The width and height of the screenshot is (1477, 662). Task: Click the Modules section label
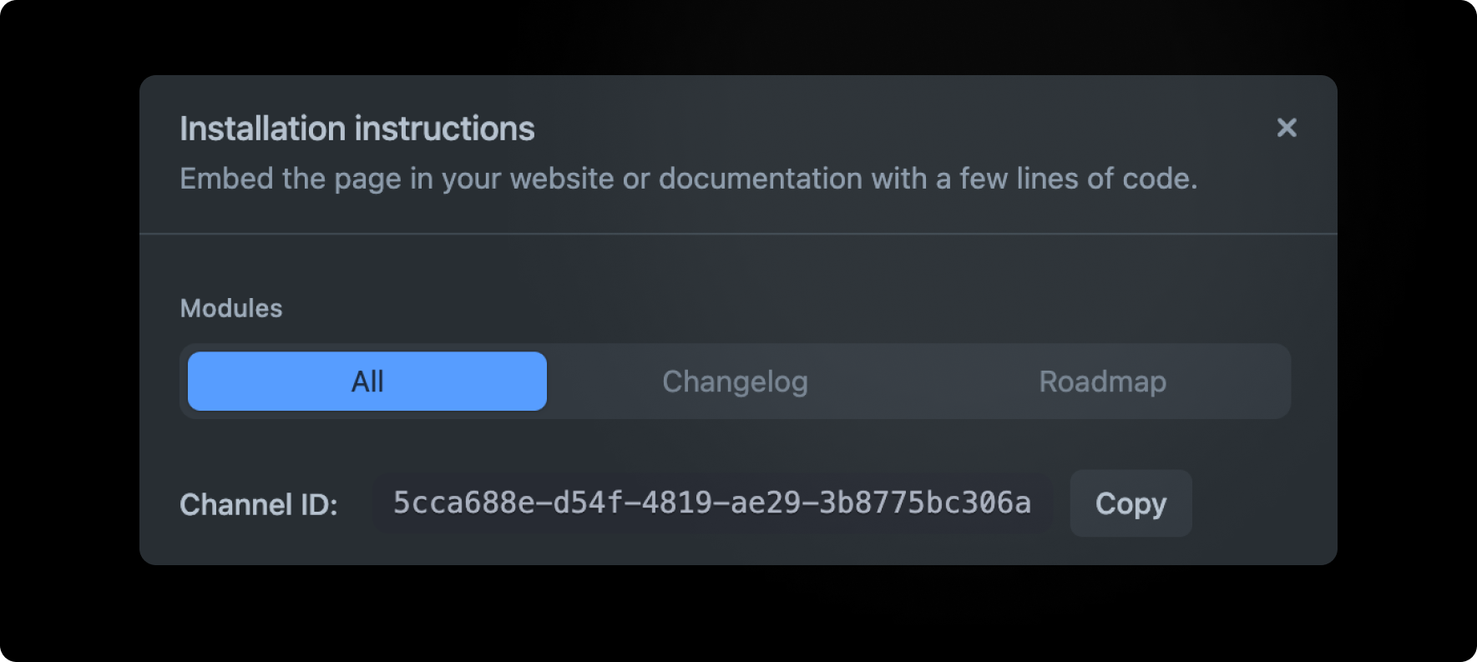click(231, 308)
